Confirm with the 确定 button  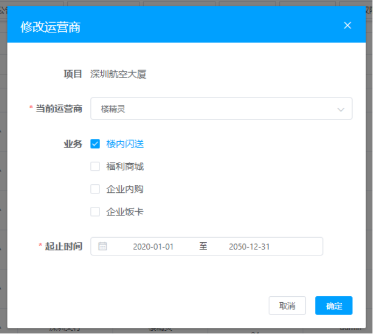[x=334, y=306]
